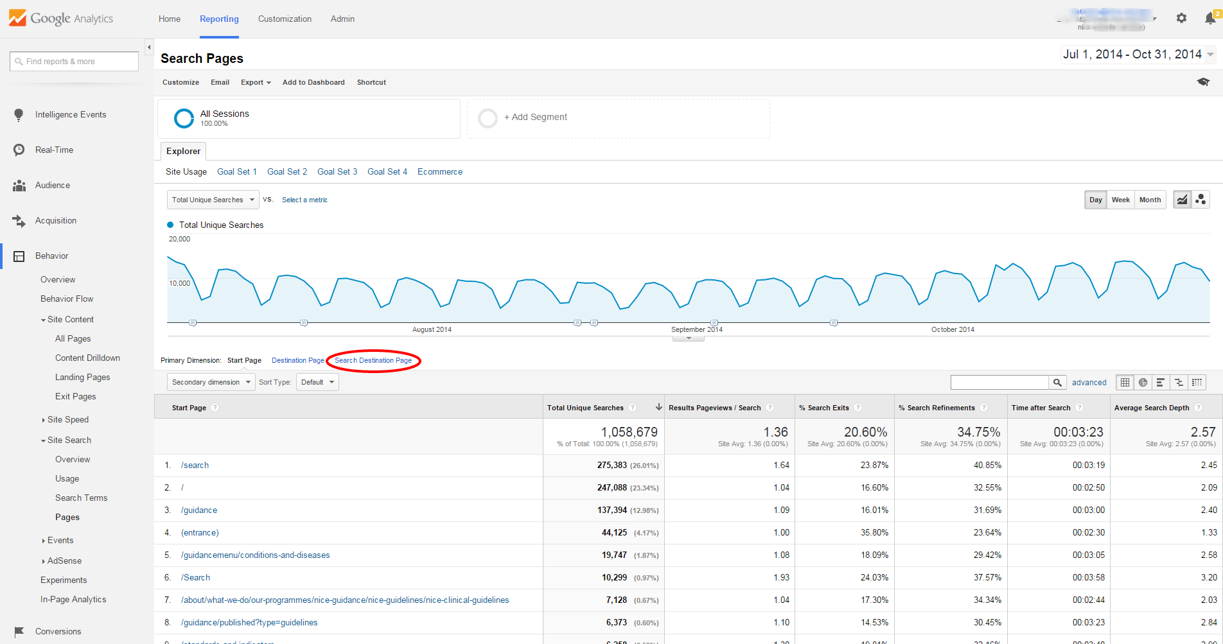This screenshot has width=1223, height=644.
Task: Collapse the left sidebar arrow
Action: [149, 48]
